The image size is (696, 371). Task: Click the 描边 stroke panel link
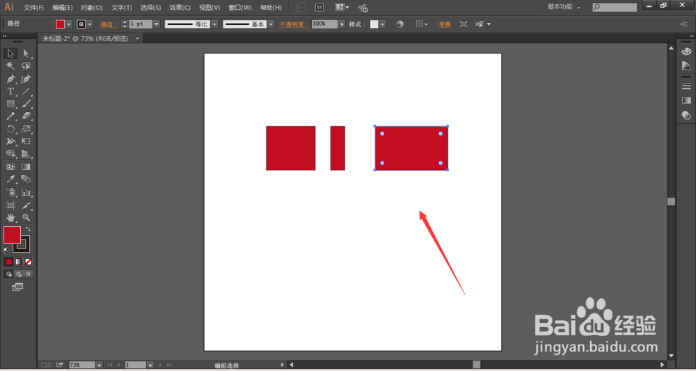pyautogui.click(x=109, y=24)
